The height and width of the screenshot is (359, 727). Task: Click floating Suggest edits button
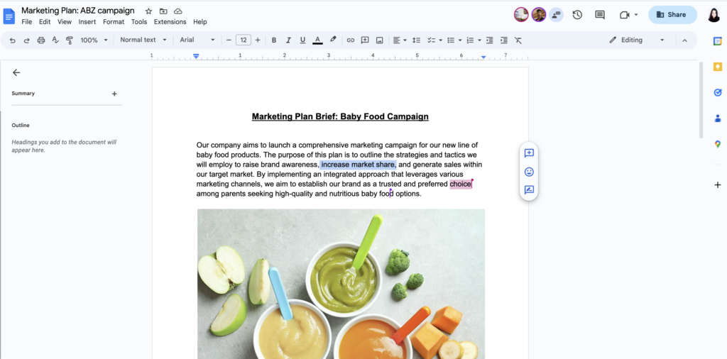click(x=529, y=190)
